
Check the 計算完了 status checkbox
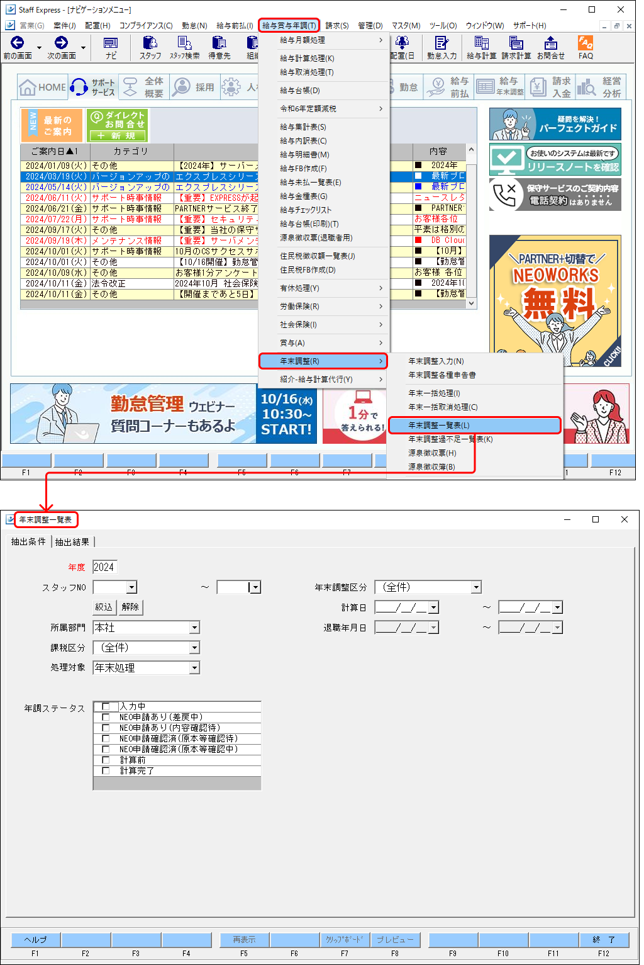pos(106,770)
